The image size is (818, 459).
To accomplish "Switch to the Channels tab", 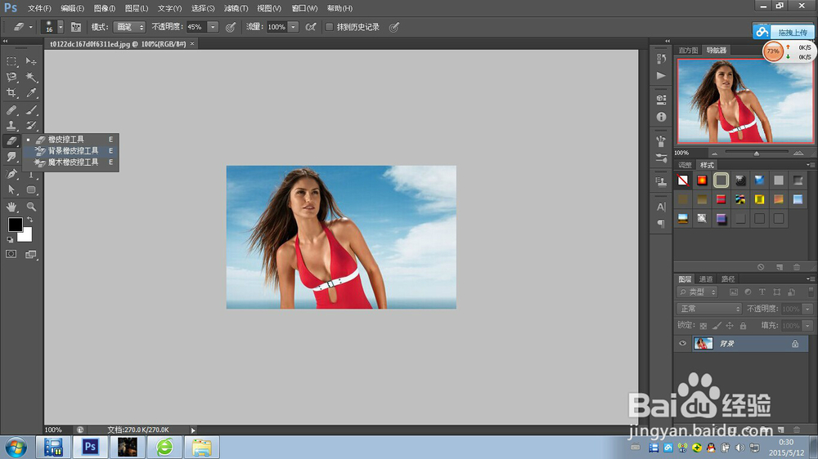I will click(x=706, y=279).
